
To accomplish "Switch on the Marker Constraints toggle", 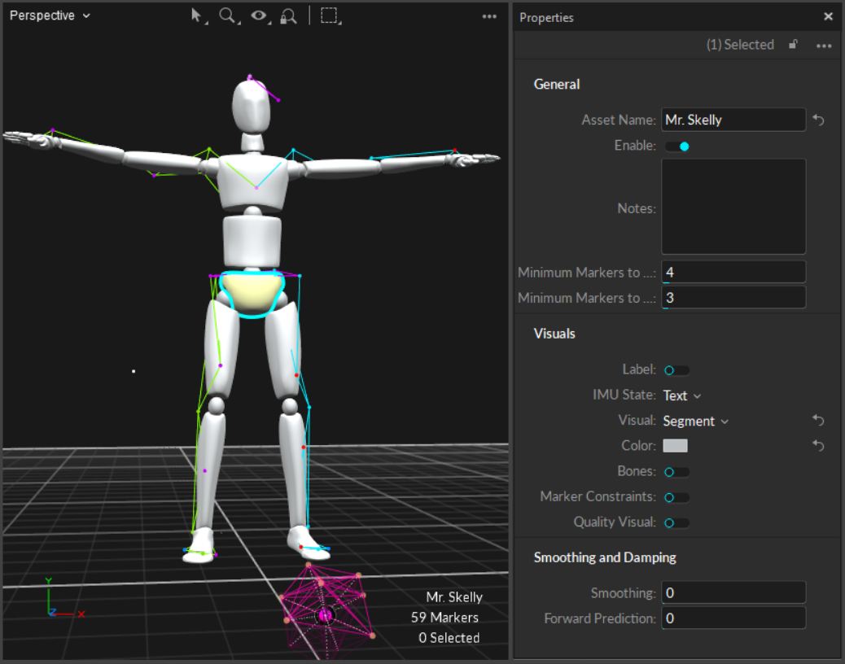I will [676, 497].
